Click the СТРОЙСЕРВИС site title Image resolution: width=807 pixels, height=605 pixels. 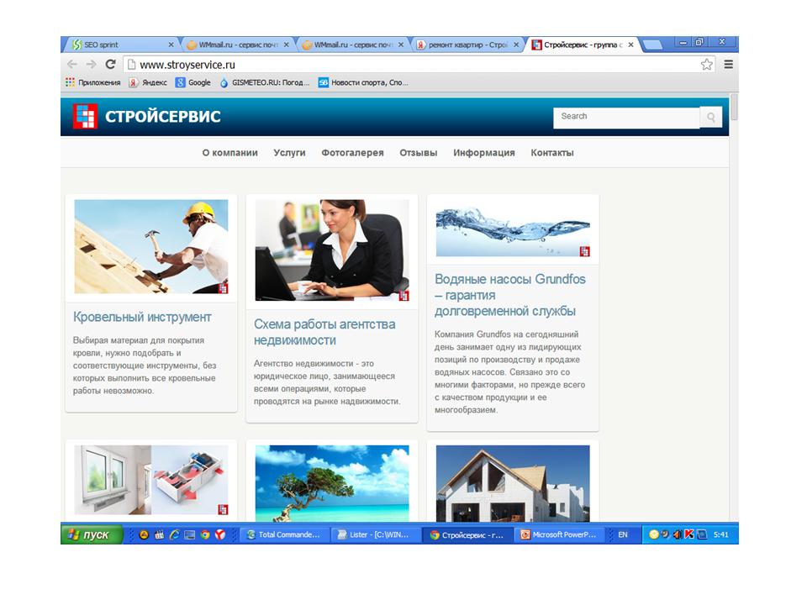click(162, 117)
